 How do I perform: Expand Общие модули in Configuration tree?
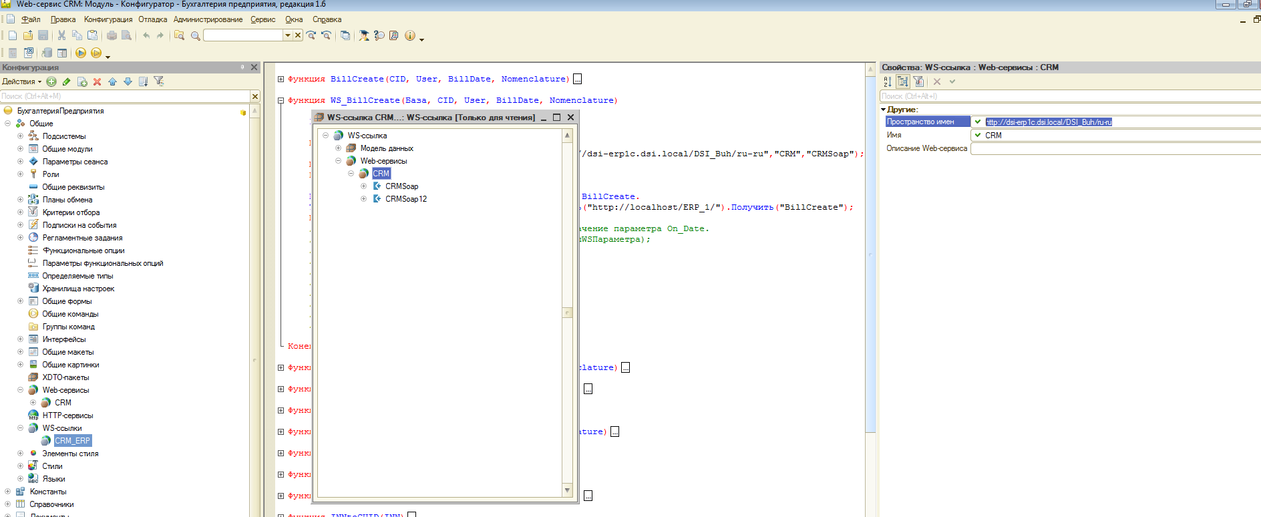click(20, 149)
